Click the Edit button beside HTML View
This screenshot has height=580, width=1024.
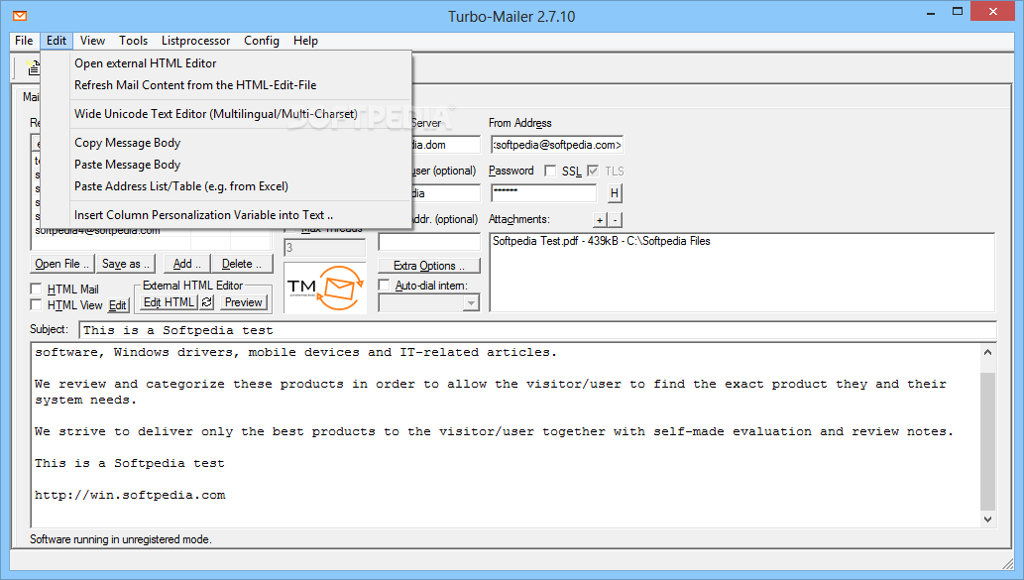coord(118,305)
